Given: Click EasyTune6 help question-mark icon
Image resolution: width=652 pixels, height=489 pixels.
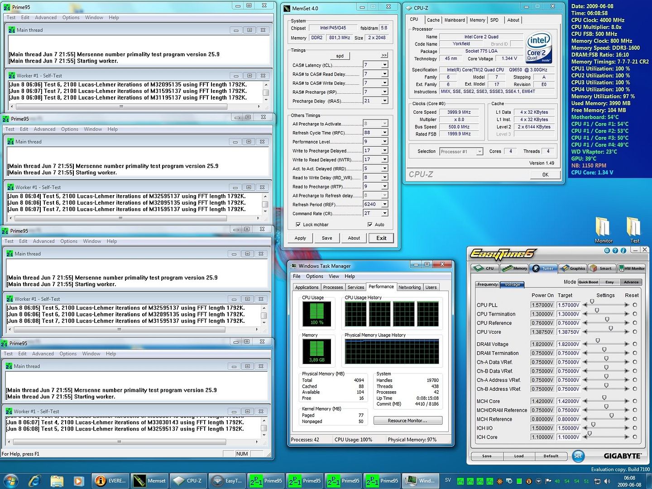Looking at the screenshot, I should (615, 250).
